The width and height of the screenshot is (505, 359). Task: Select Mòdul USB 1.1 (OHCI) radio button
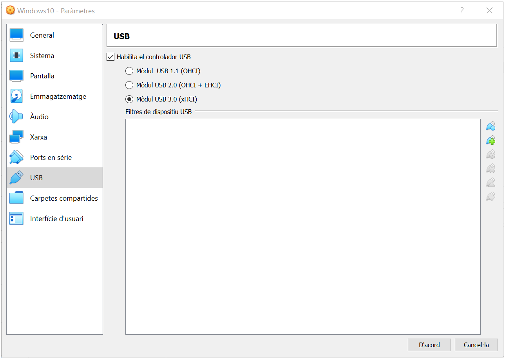pos(129,71)
